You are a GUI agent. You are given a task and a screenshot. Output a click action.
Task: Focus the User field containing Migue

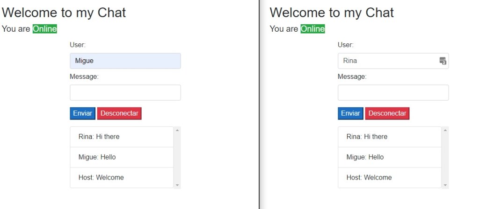[x=125, y=61]
